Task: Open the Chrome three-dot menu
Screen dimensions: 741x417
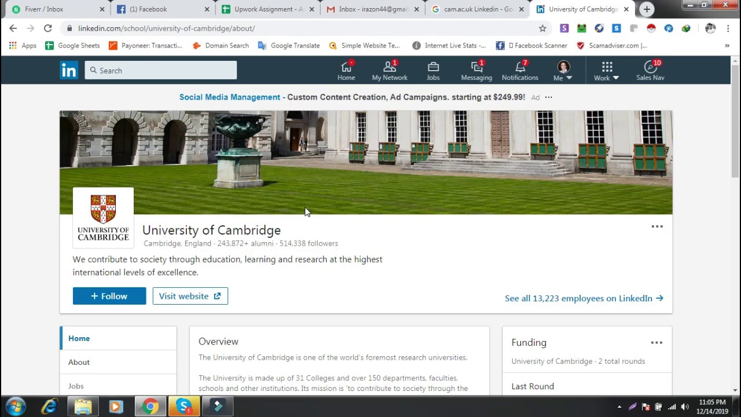Action: (x=728, y=28)
